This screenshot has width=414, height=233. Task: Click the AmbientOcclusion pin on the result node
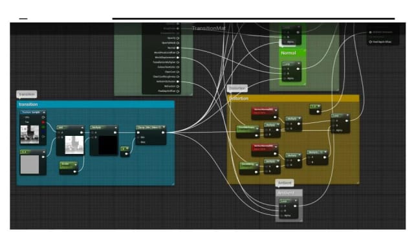coord(178,82)
